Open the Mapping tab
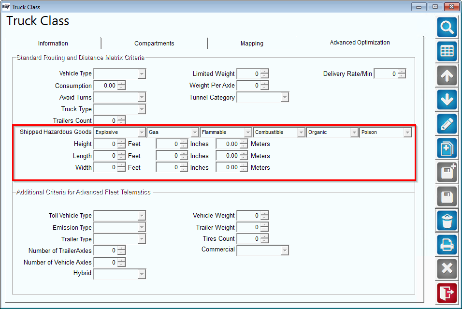The image size is (462, 309). (x=252, y=44)
